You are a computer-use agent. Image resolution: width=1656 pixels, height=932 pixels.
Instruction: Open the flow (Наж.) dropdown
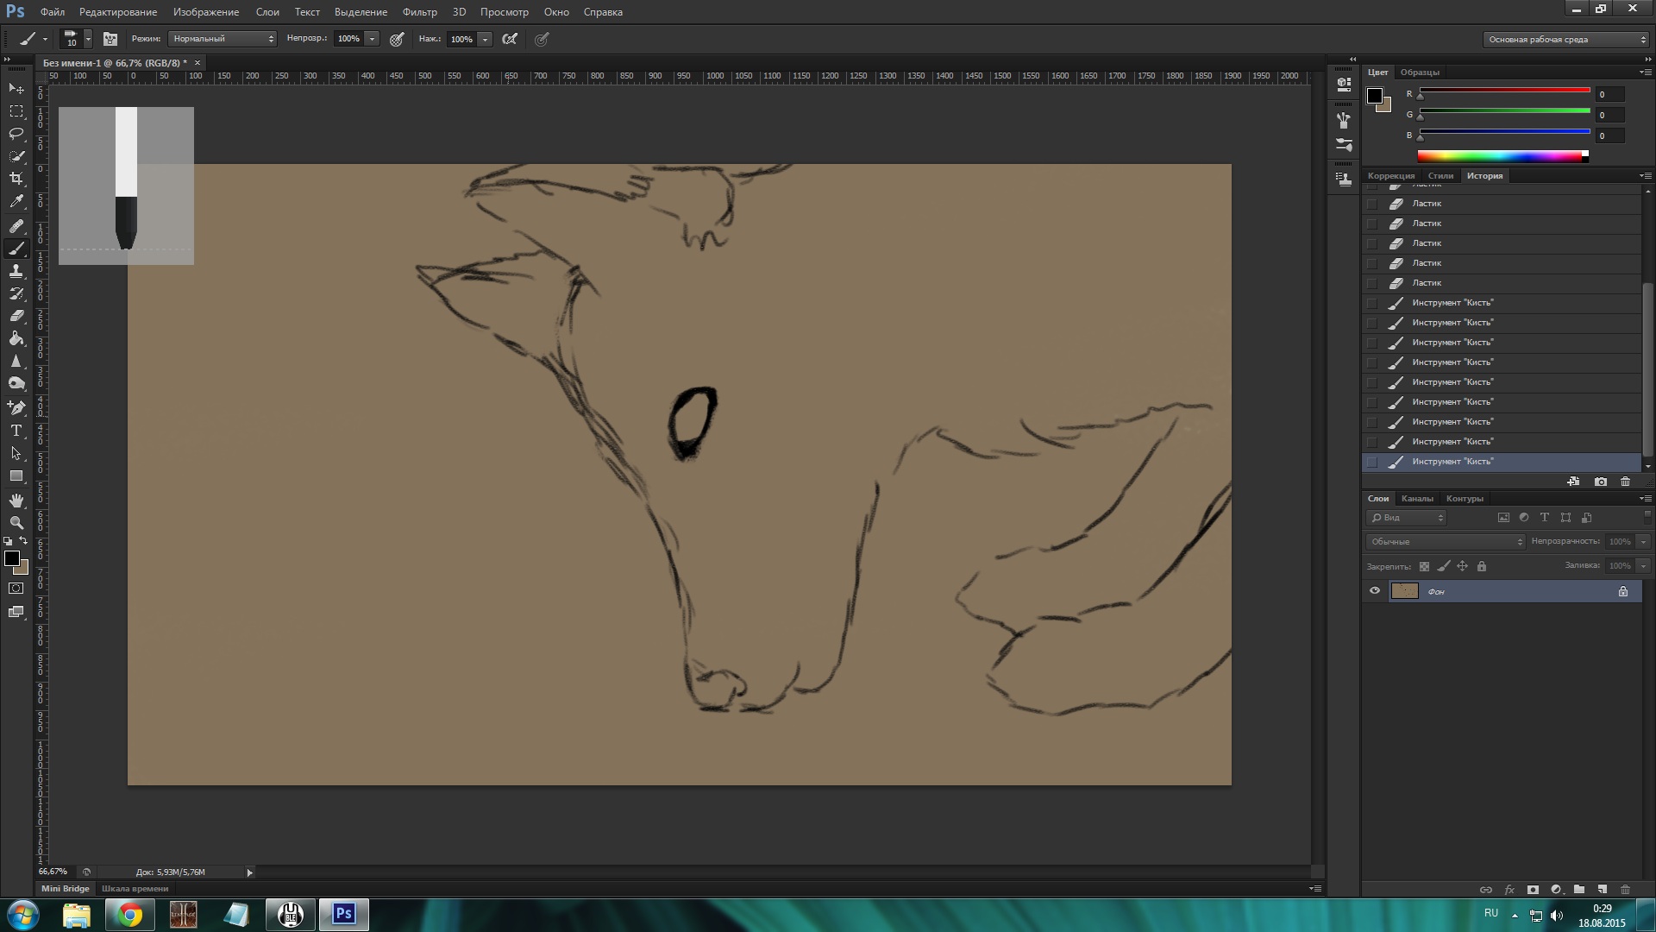tap(485, 39)
